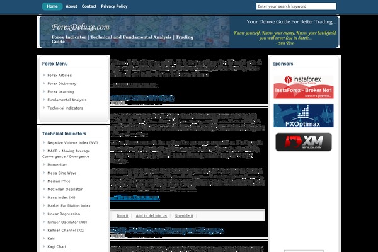This screenshot has width=378, height=252.
Task: Click Add to del.icio.us link
Action: click(x=151, y=216)
